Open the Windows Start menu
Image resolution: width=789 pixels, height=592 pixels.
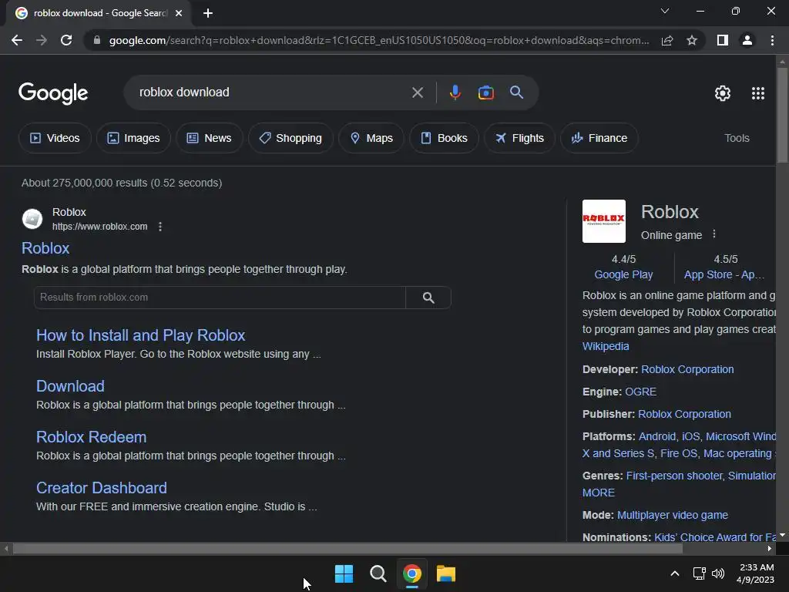tap(344, 573)
